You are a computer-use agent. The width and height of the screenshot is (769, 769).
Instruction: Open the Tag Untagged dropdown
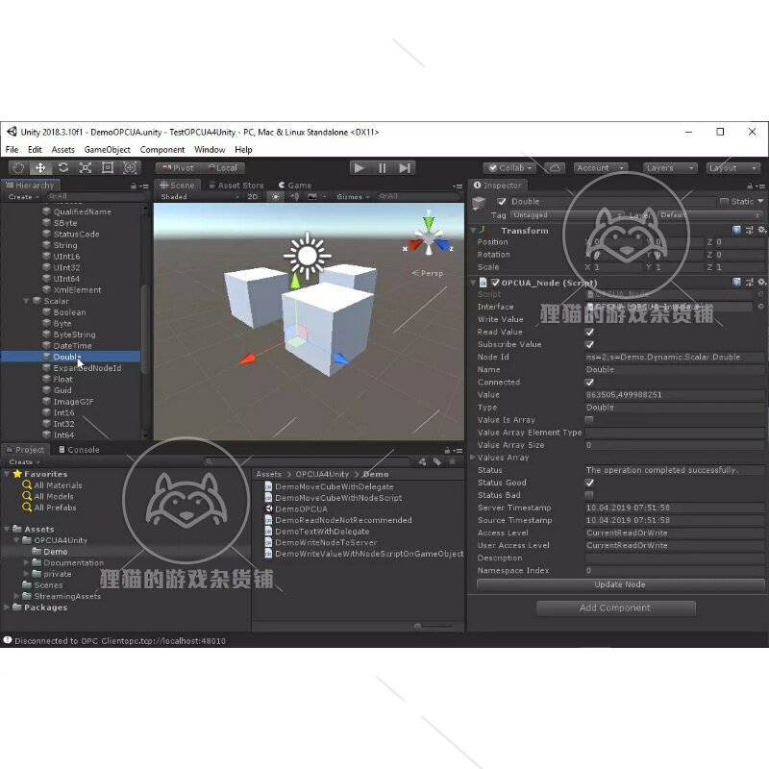pyautogui.click(x=567, y=215)
